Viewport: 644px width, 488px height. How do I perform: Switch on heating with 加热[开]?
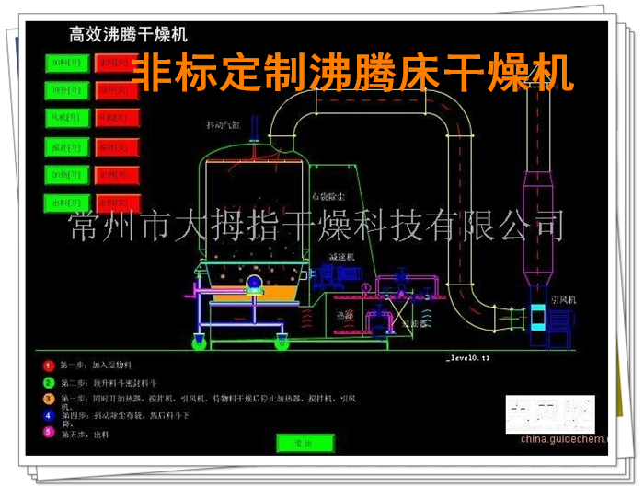[x=67, y=175]
